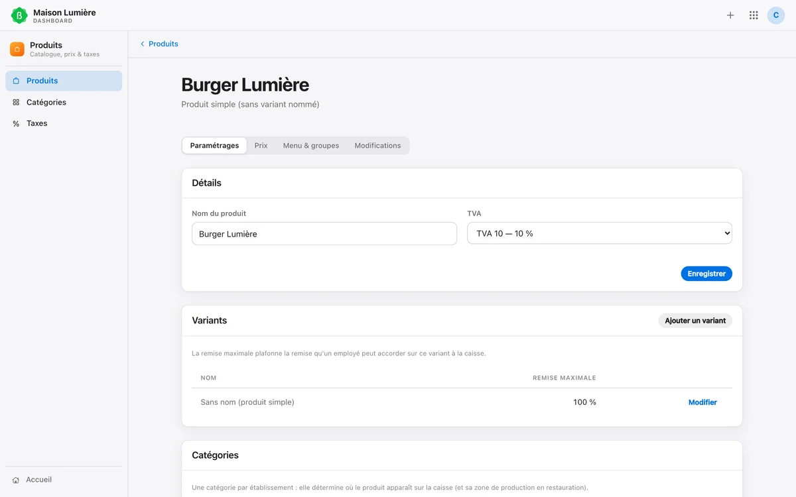The image size is (796, 497).
Task: Open the user avatar 'C' menu
Action: point(776,15)
